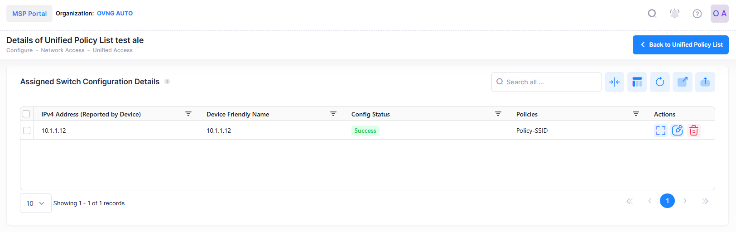Delete the 10.1.1.12 row entry
Image resolution: width=736 pixels, height=232 pixels.
(693, 130)
